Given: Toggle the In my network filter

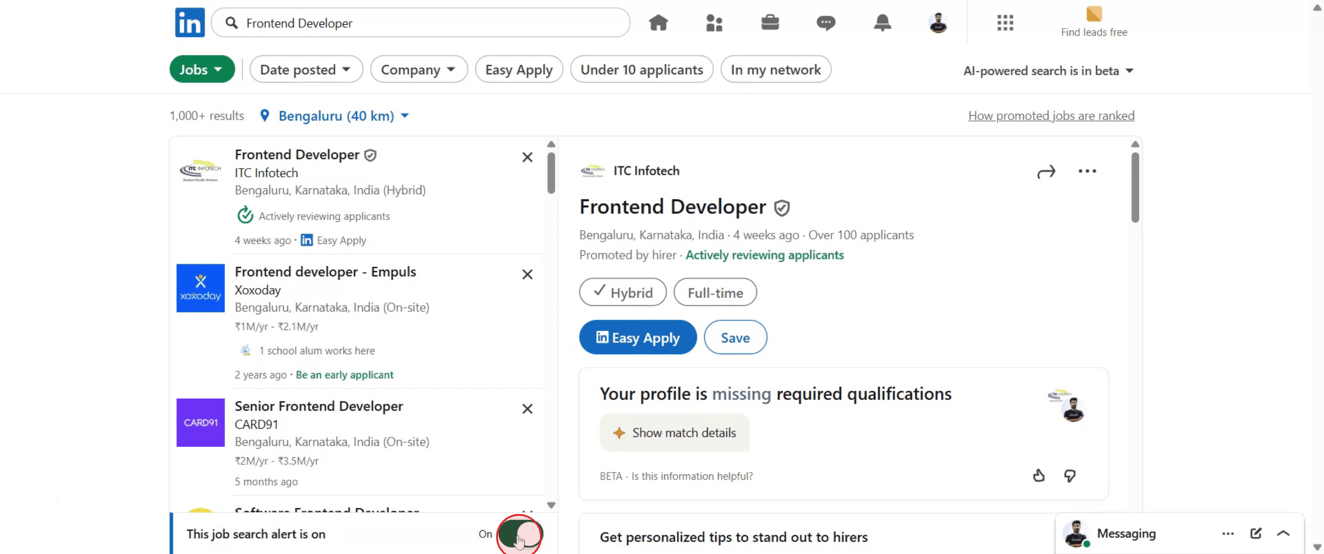Looking at the screenshot, I should point(776,70).
